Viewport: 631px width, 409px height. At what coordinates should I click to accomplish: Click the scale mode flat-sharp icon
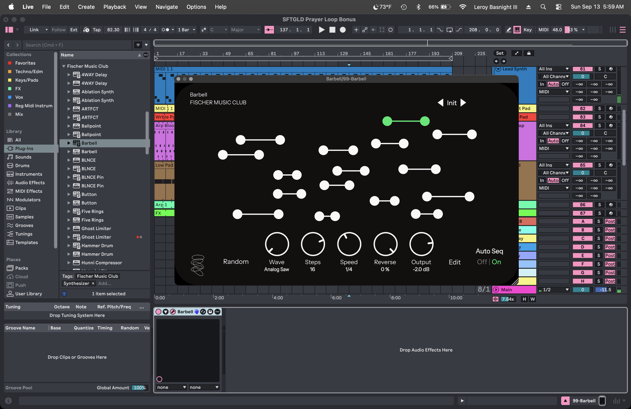tap(204, 30)
